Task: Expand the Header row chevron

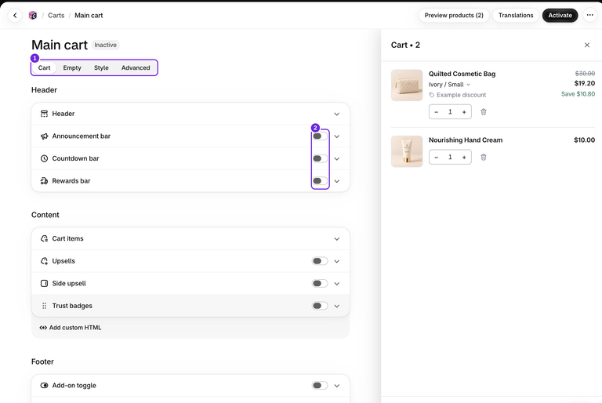Action: (x=337, y=114)
